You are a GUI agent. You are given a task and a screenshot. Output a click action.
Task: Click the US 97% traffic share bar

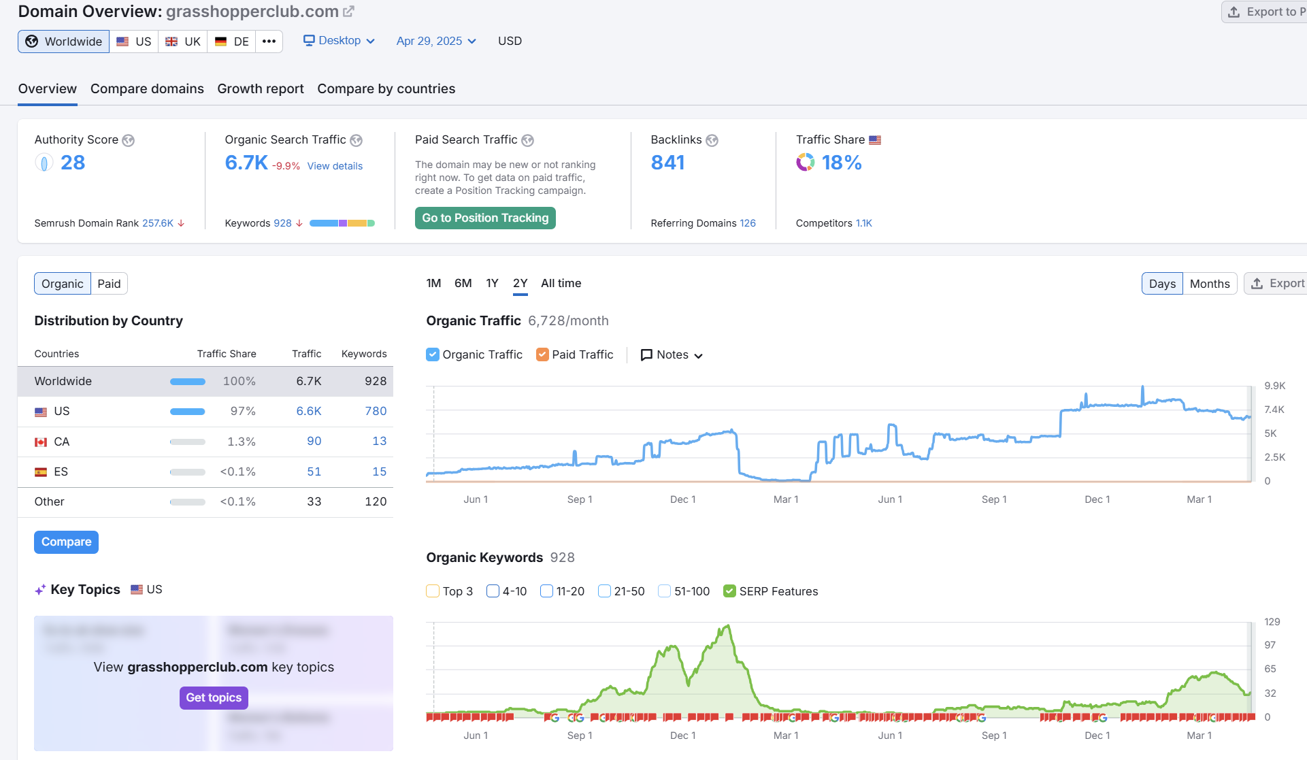[188, 412]
